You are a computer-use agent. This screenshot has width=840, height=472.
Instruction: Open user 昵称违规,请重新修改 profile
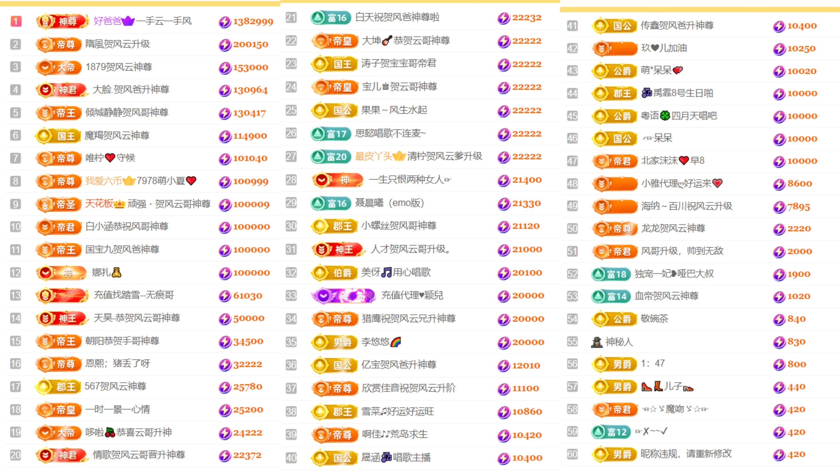[x=686, y=454]
